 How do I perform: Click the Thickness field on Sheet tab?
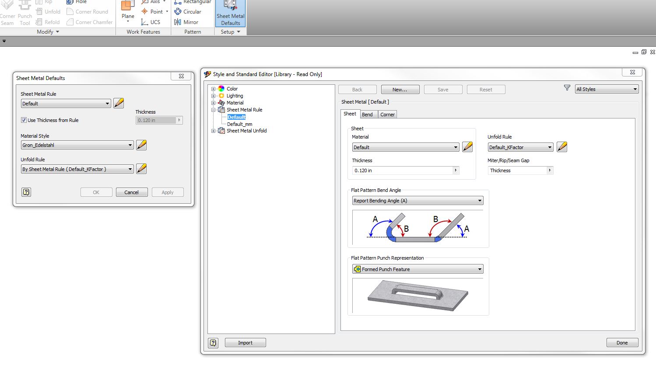(x=403, y=170)
